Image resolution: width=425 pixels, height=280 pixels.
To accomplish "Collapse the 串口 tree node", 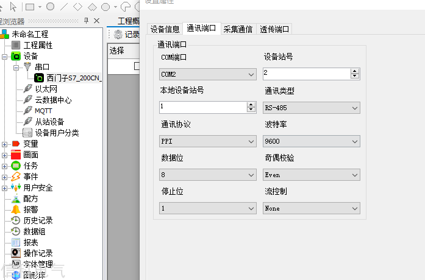I will click(x=16, y=68).
